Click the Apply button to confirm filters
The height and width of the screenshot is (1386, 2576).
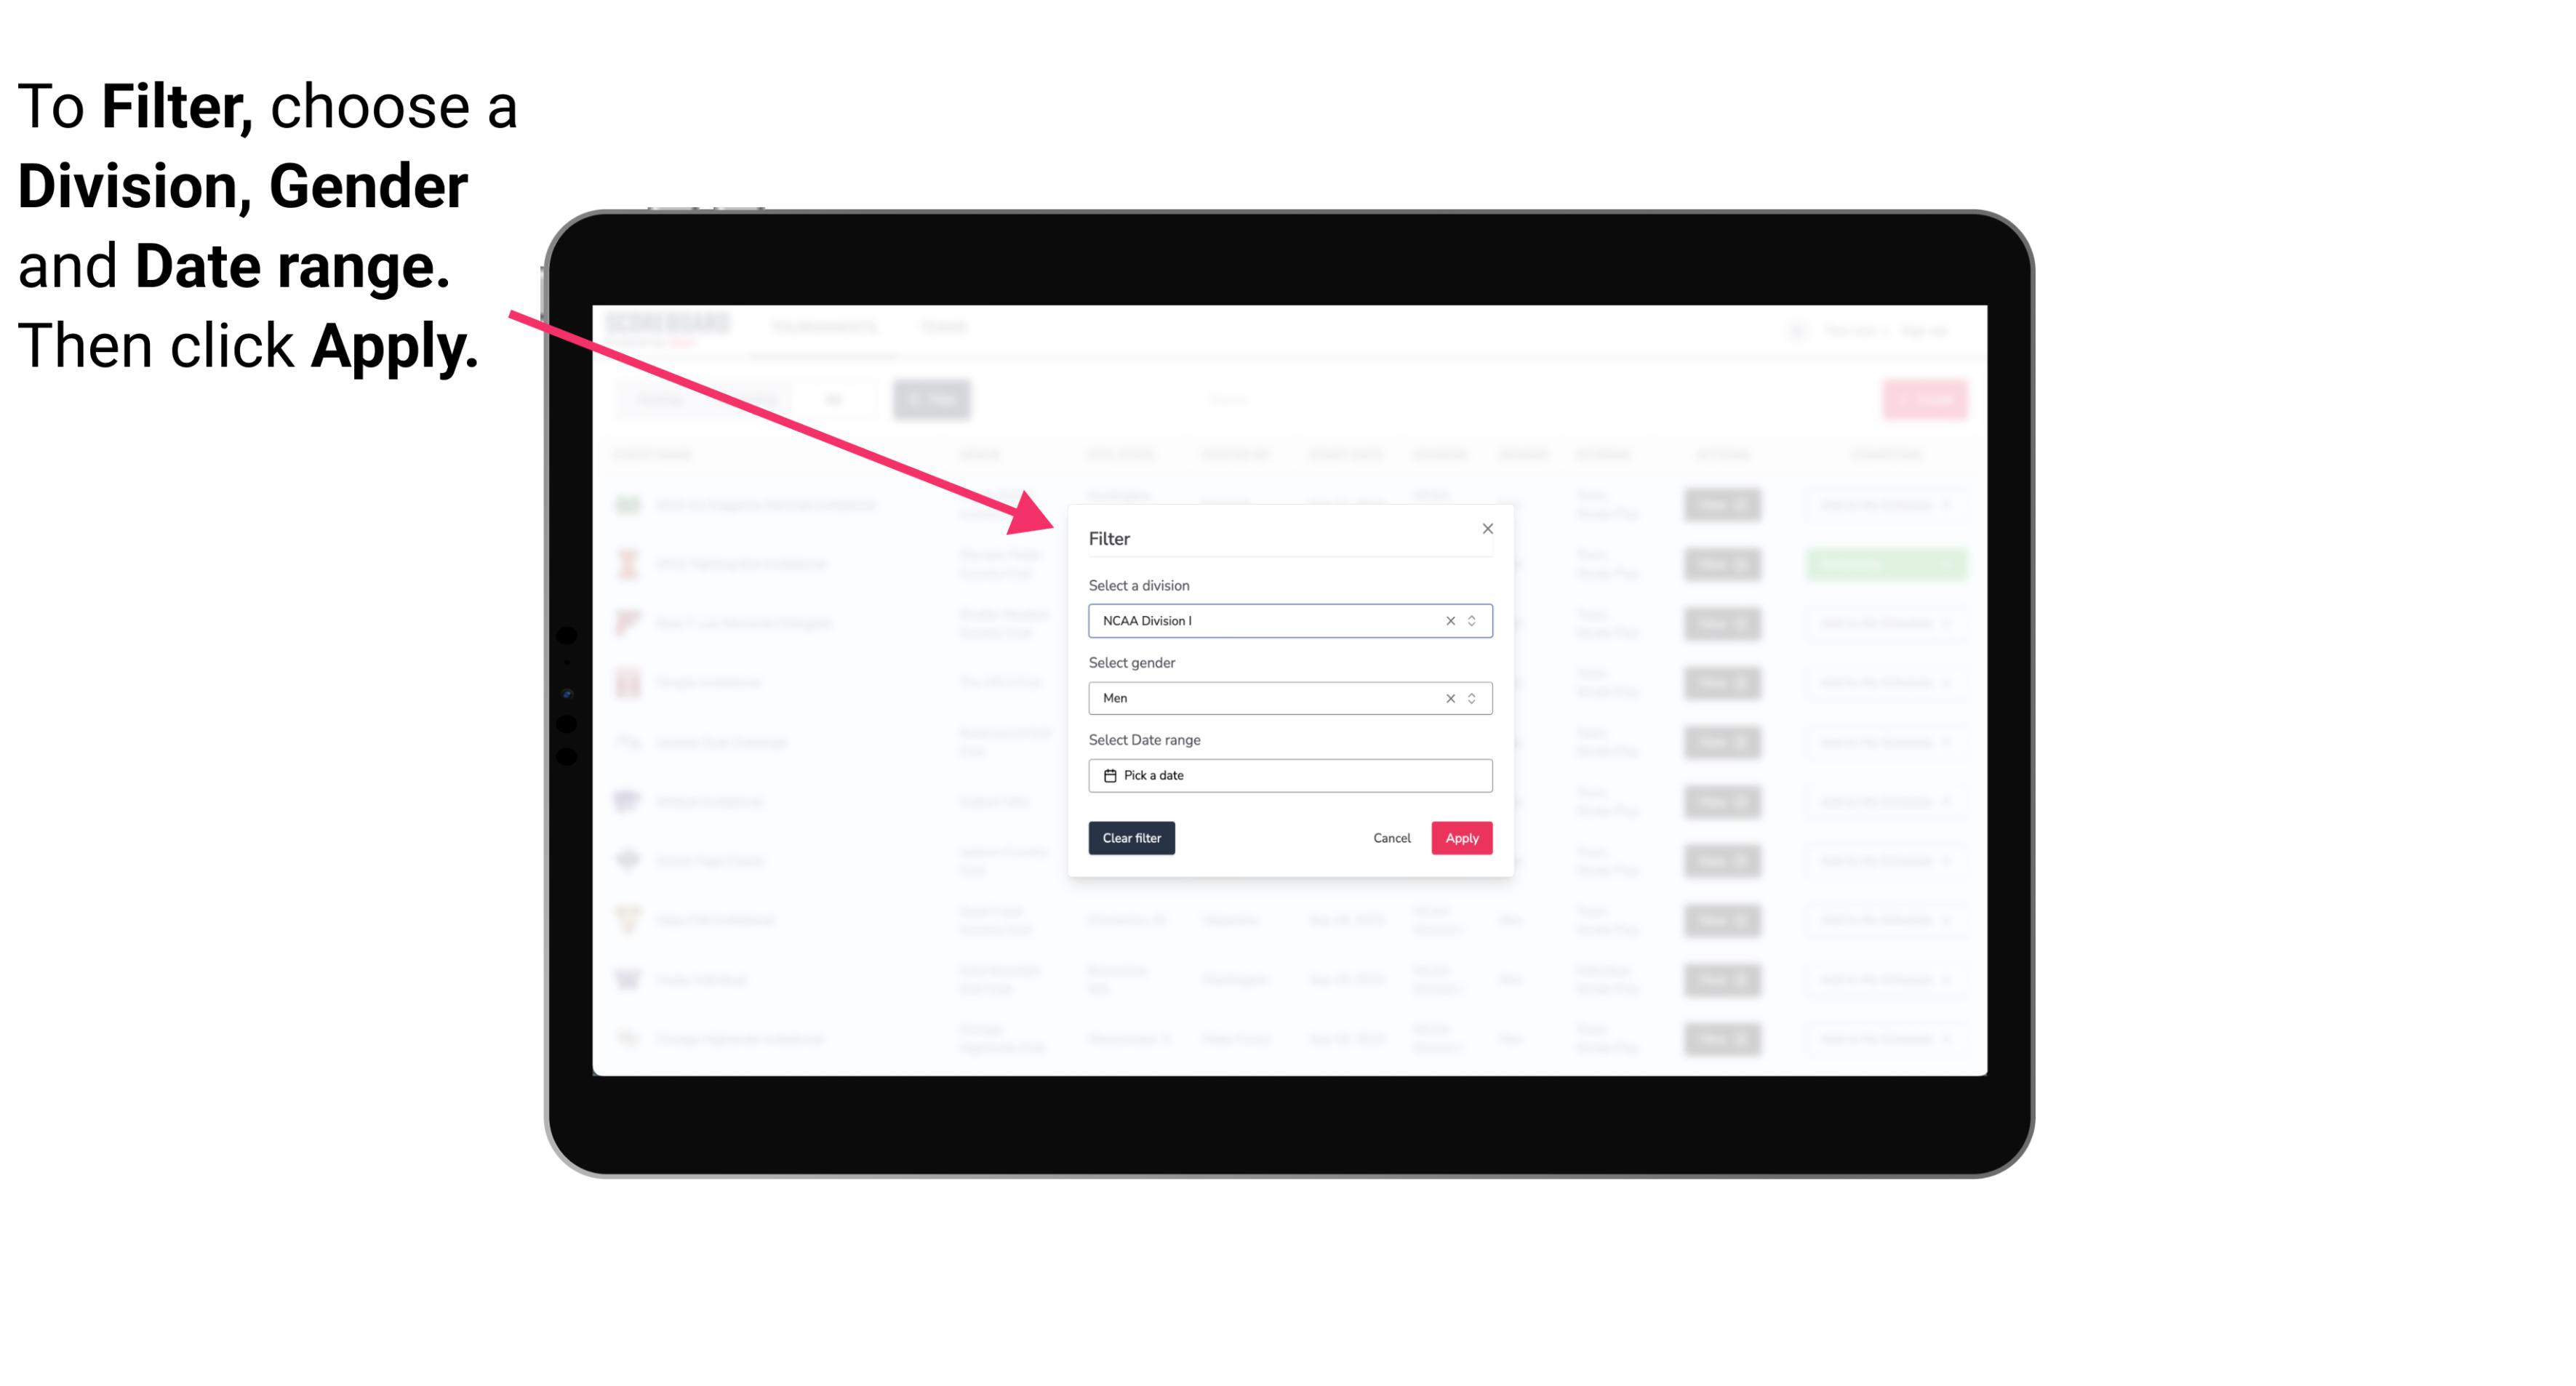1461,838
